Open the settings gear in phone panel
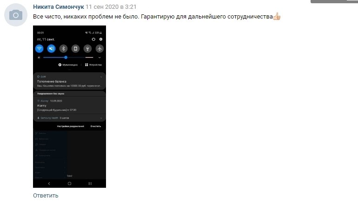Image resolution: width=358 pixels, height=204 pixels. click(101, 39)
